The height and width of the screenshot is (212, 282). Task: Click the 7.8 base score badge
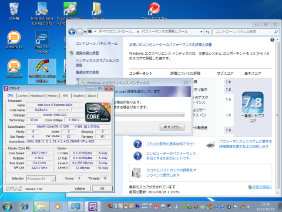pyautogui.click(x=253, y=102)
